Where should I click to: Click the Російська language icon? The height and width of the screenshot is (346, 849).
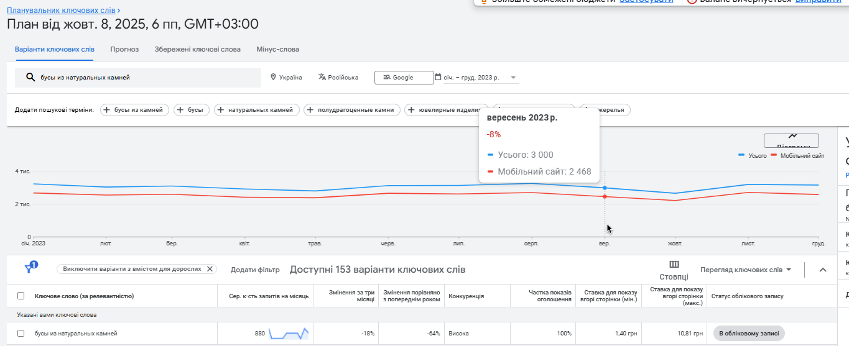[322, 78]
